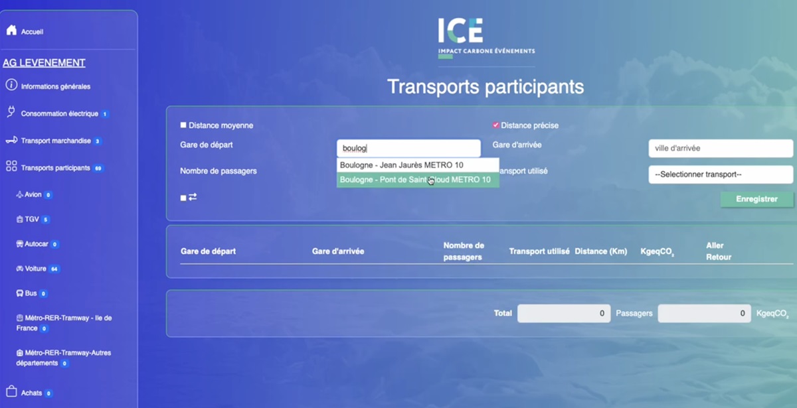Open the Selectionner transport dropdown
Screen dimensions: 797x408
(720, 174)
